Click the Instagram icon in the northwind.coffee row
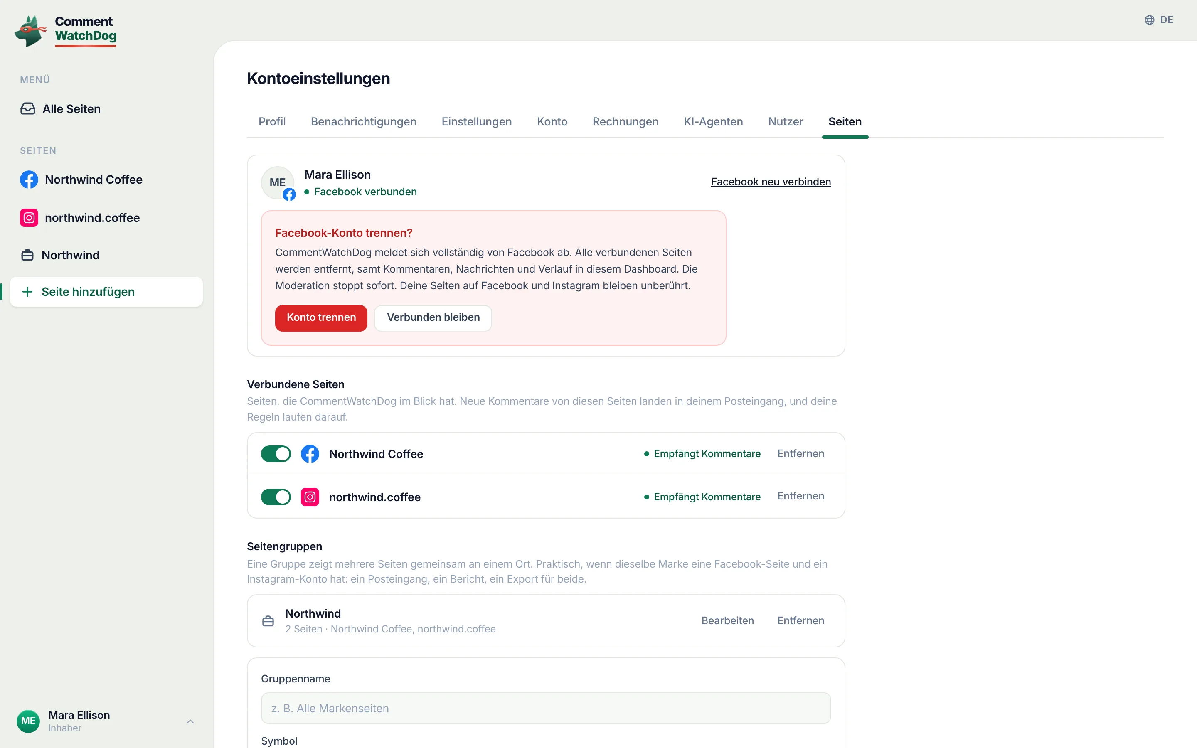Image resolution: width=1197 pixels, height=748 pixels. pyautogui.click(x=310, y=497)
